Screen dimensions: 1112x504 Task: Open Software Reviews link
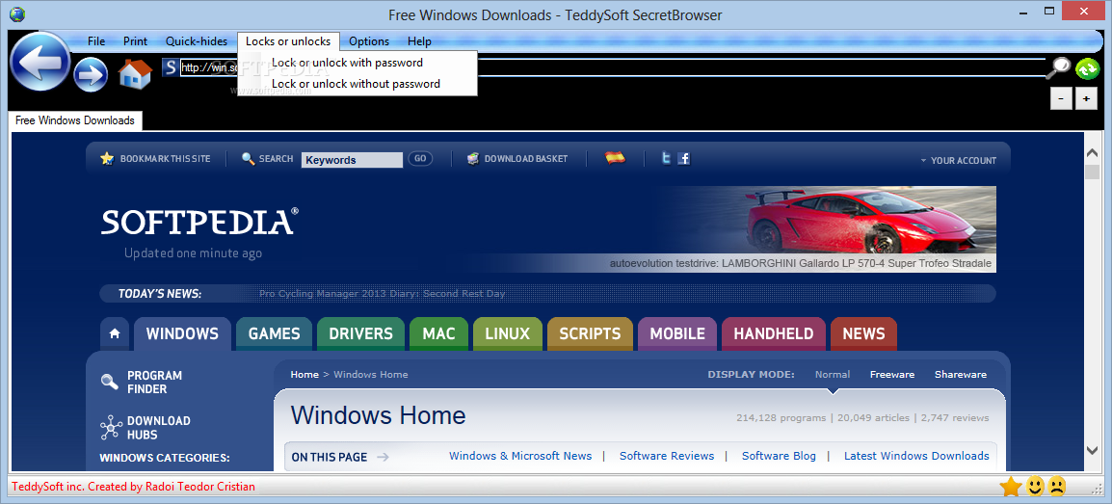(x=667, y=456)
